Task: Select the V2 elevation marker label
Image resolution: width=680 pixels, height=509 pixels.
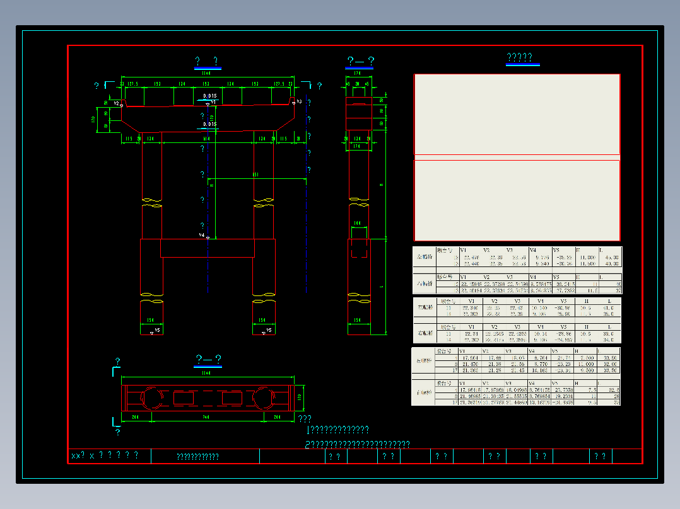Action: tap(116, 103)
